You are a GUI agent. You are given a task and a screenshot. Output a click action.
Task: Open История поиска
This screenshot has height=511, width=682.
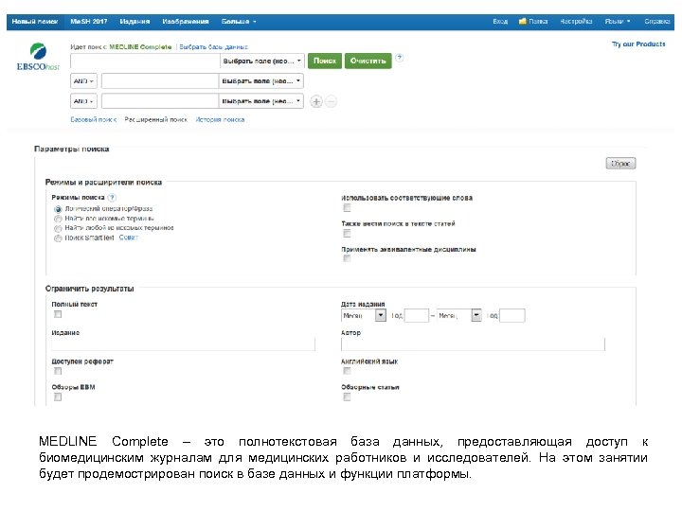pyautogui.click(x=220, y=119)
